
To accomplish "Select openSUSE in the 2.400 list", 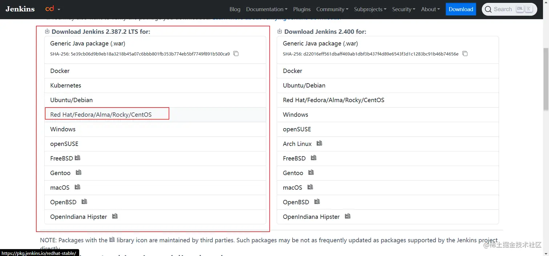I will point(388,129).
